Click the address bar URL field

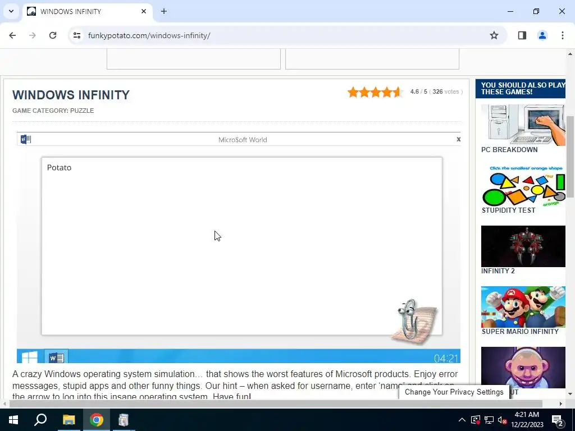pyautogui.click(x=286, y=35)
